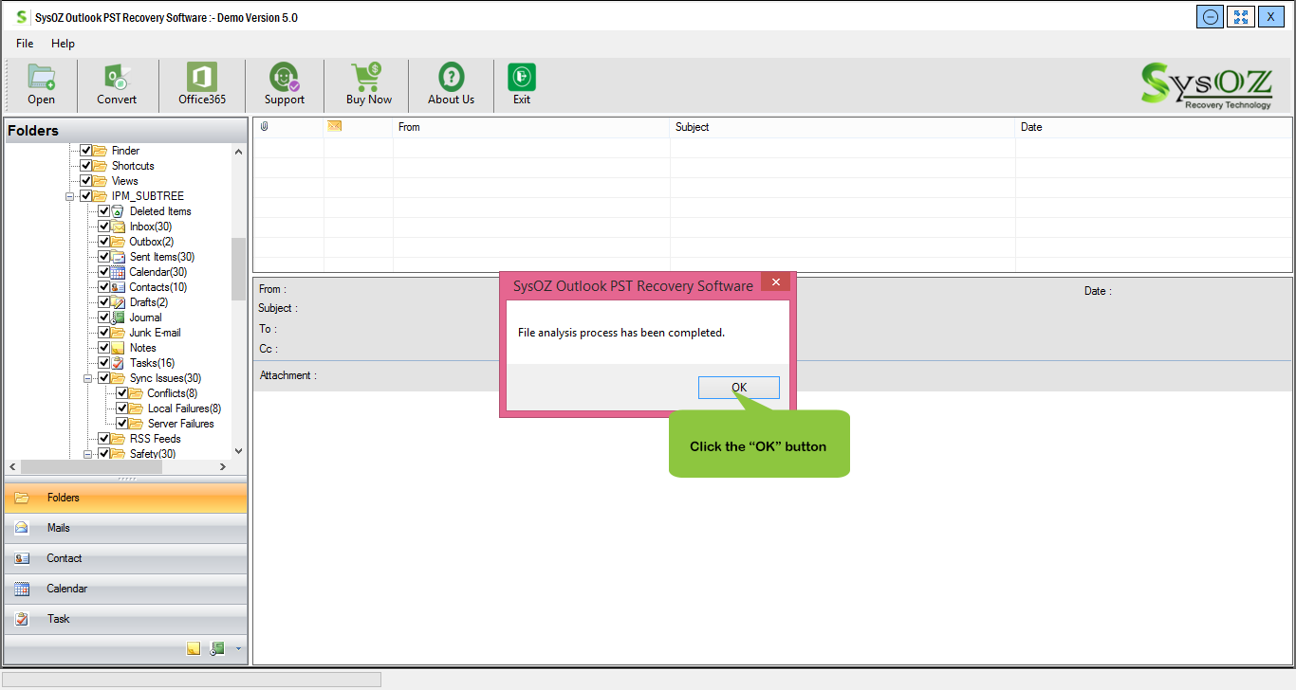Switch to the Mails pane button
The image size is (1296, 690).
126,528
